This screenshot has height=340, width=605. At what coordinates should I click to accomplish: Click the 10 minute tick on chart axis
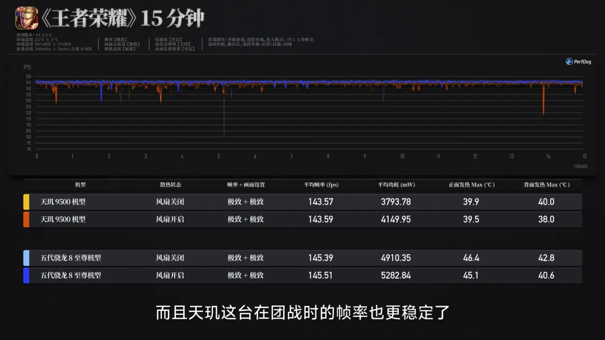(x=402, y=156)
